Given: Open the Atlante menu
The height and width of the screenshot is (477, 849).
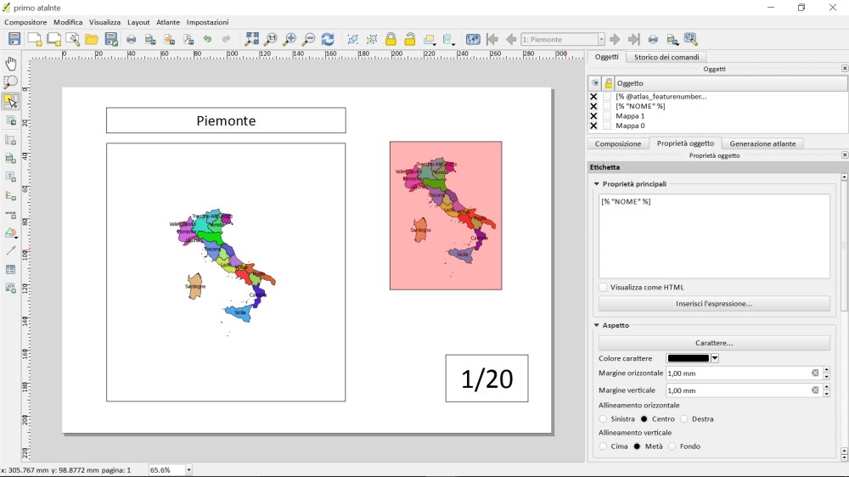Looking at the screenshot, I should (167, 22).
